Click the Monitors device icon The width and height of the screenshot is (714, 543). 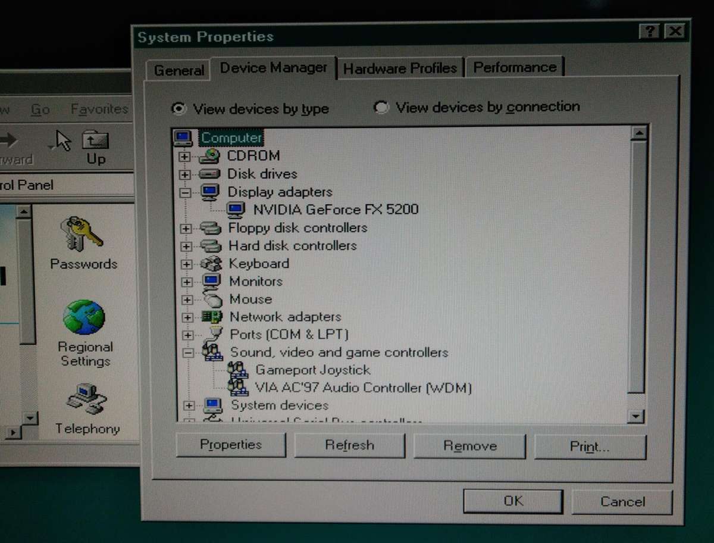(x=211, y=281)
